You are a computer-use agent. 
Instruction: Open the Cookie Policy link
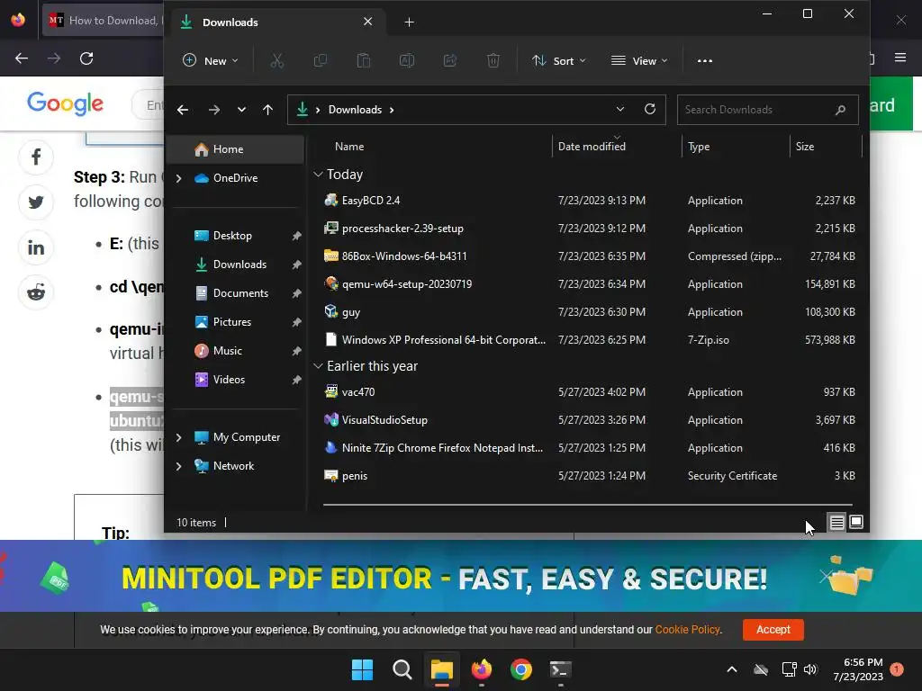[x=687, y=629]
